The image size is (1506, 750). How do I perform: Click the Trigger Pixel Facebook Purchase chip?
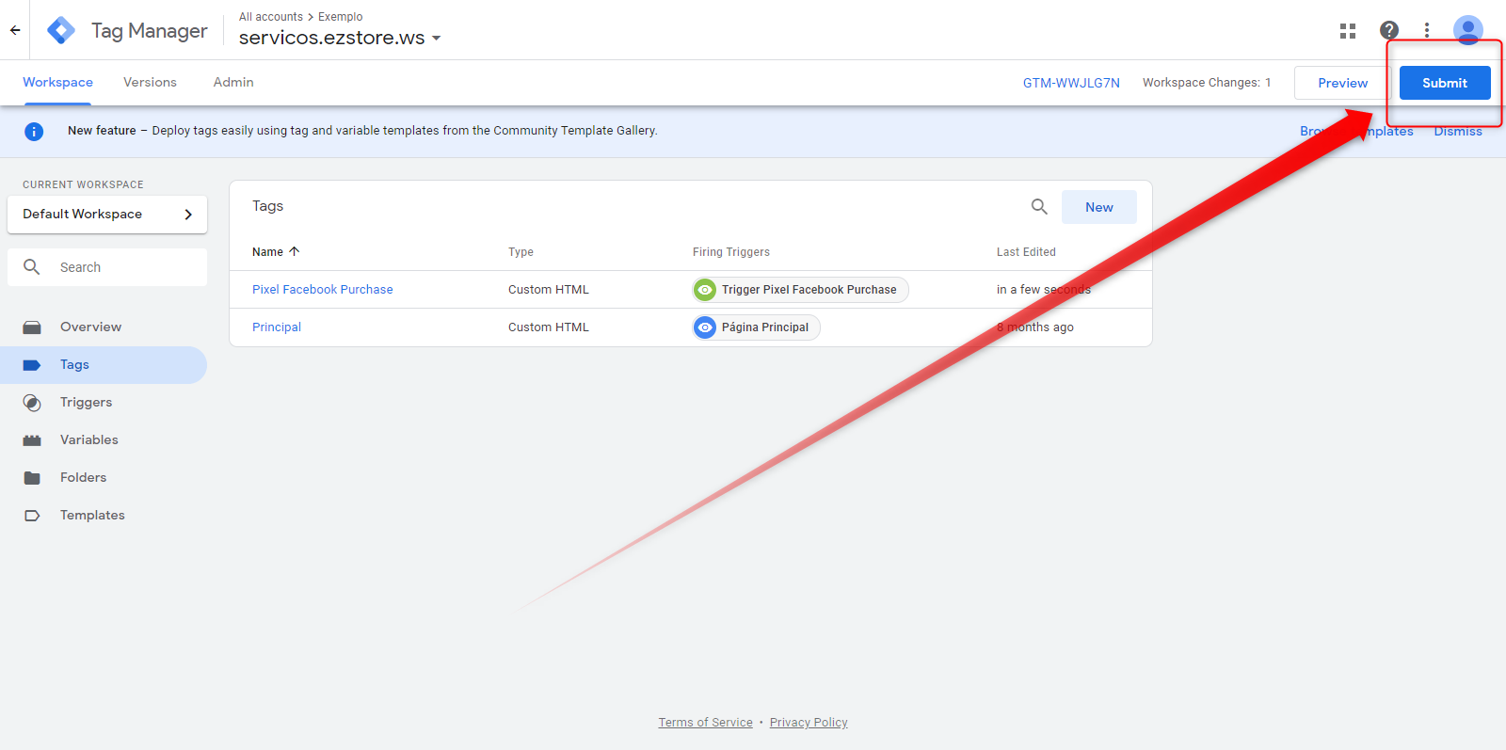pos(800,290)
